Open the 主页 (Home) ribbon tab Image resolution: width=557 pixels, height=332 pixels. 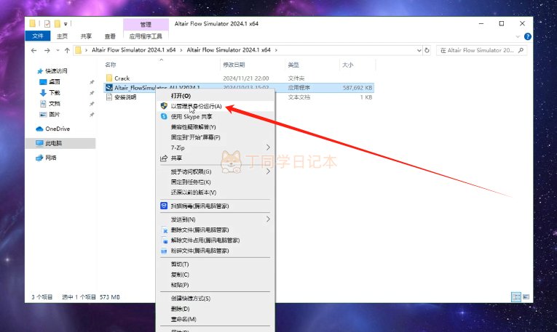point(62,36)
